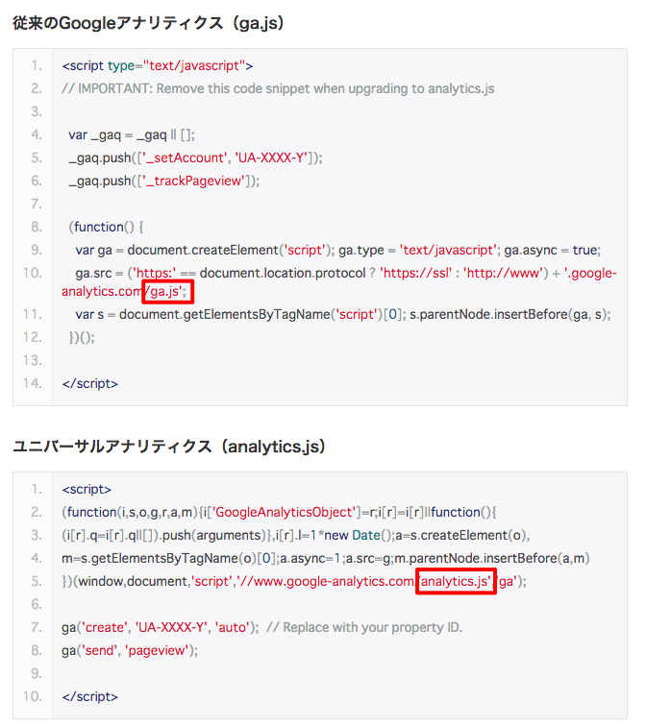Click the _setAccount push code line
This screenshot has width=646, height=727.
coord(195,158)
